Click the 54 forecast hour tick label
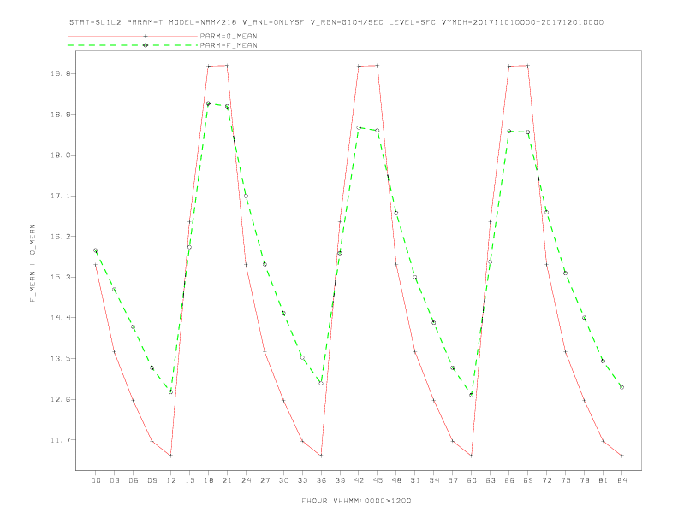This screenshot has height=523, width=678. pos(434,480)
